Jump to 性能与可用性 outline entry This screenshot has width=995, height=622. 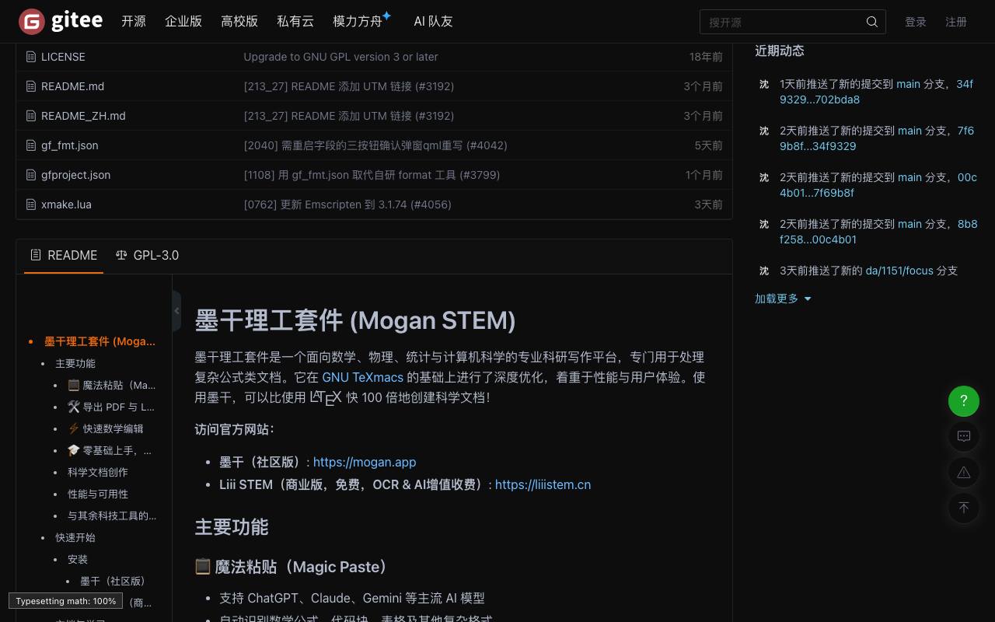pyautogui.click(x=98, y=494)
